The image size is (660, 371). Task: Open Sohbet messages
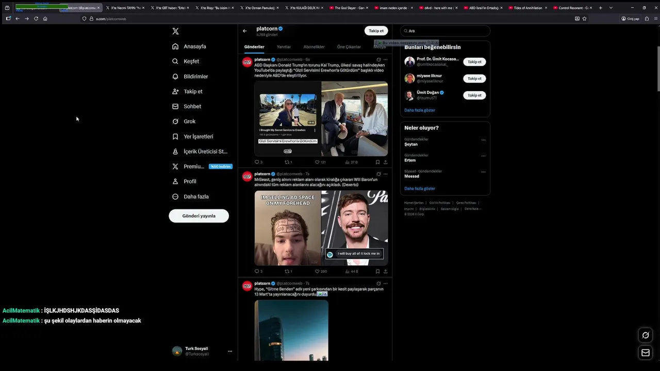187,106
